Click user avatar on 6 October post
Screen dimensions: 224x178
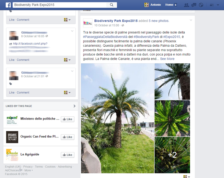tap(14, 75)
